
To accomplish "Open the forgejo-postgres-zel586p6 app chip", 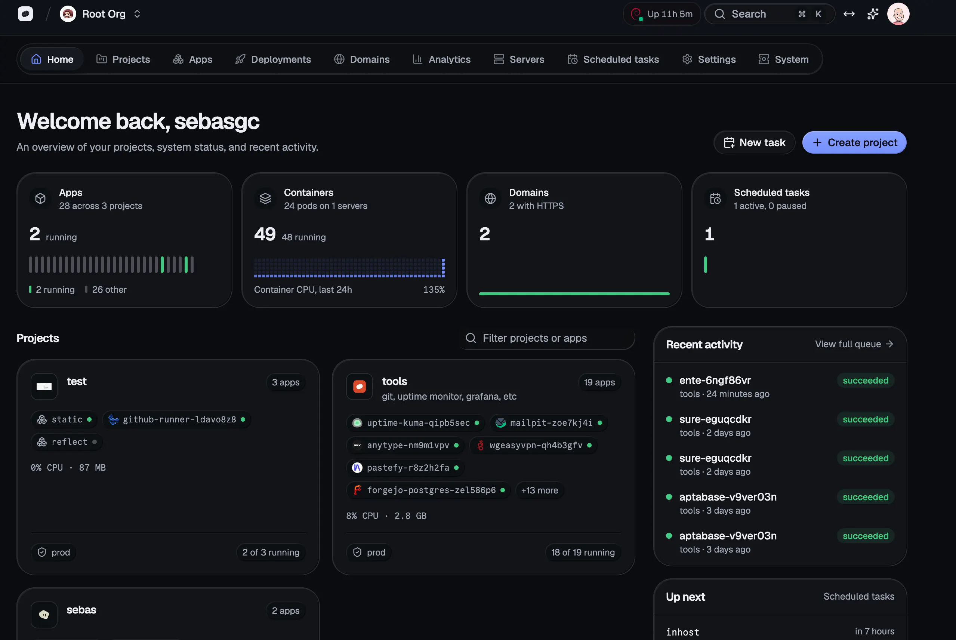I will pyautogui.click(x=428, y=490).
